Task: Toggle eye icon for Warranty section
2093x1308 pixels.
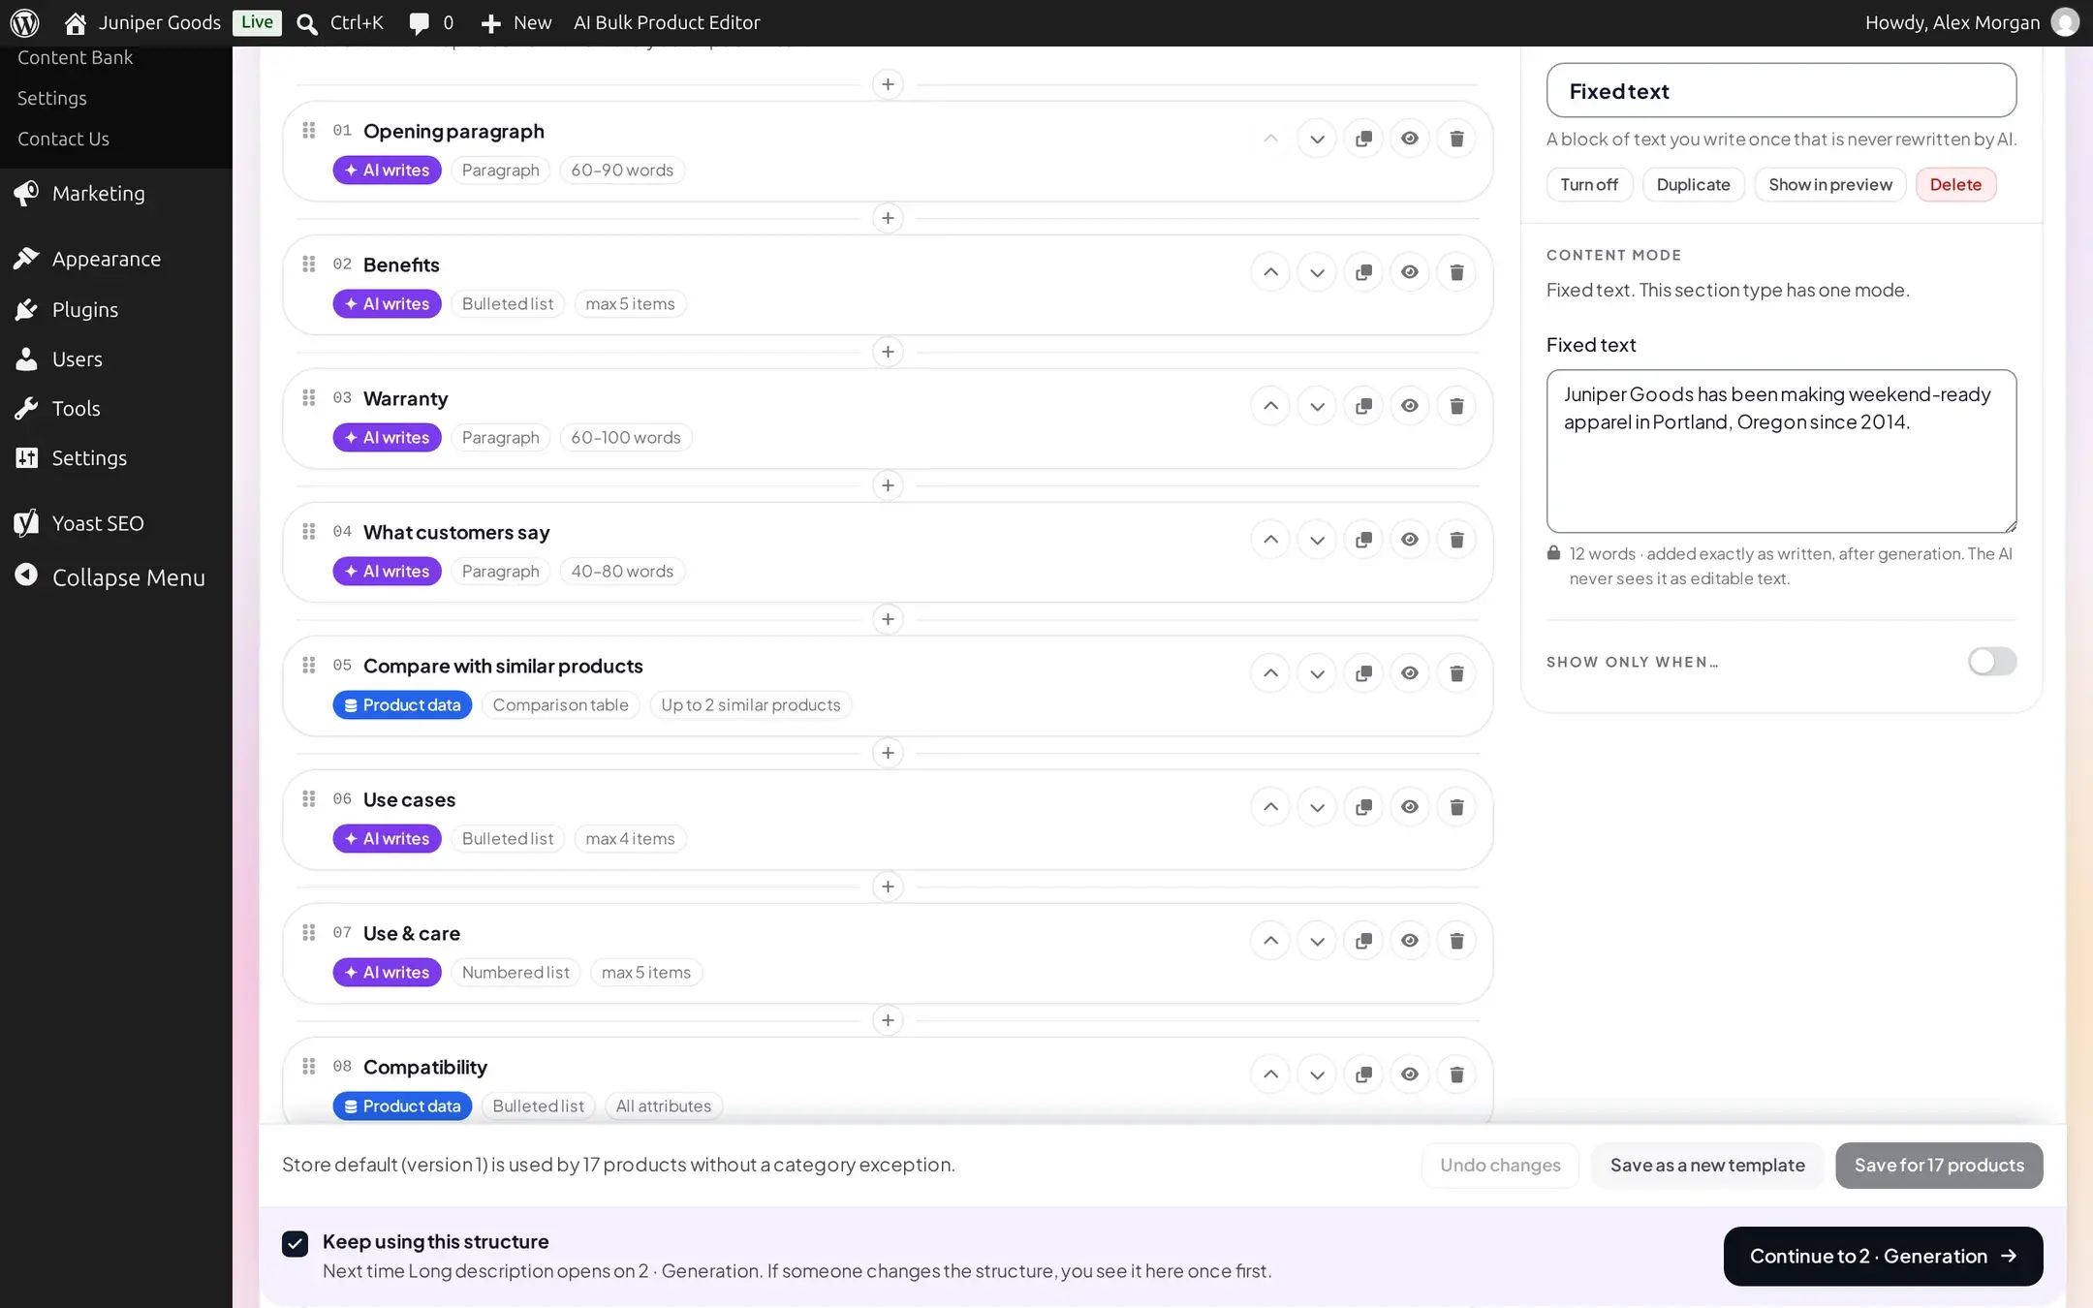Action: pyautogui.click(x=1410, y=406)
